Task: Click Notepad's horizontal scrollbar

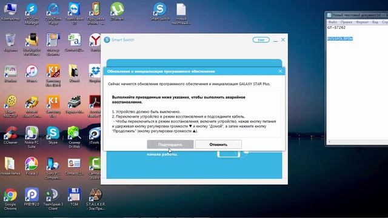Action: tap(358, 142)
